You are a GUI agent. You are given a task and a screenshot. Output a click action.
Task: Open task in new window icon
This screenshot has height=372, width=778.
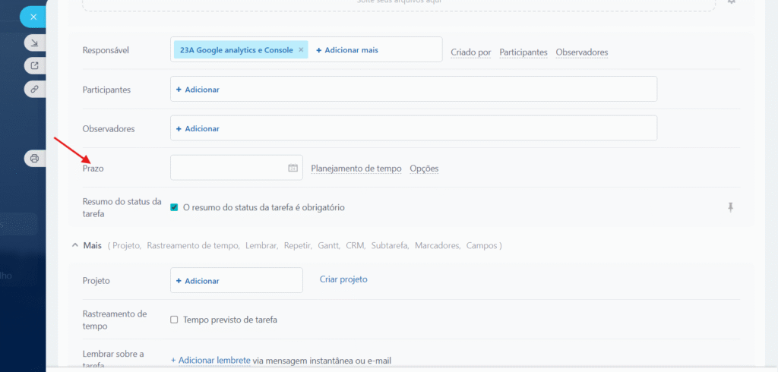[33, 65]
